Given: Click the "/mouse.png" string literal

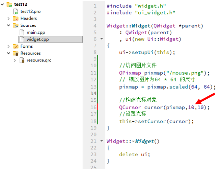Looking at the screenshot, I should pos(185,73).
